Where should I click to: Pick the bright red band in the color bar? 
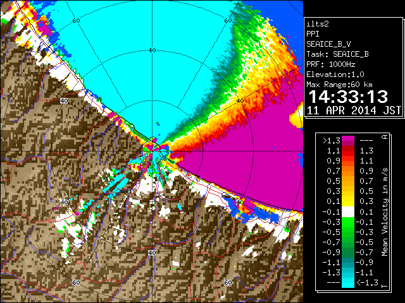click(x=348, y=153)
